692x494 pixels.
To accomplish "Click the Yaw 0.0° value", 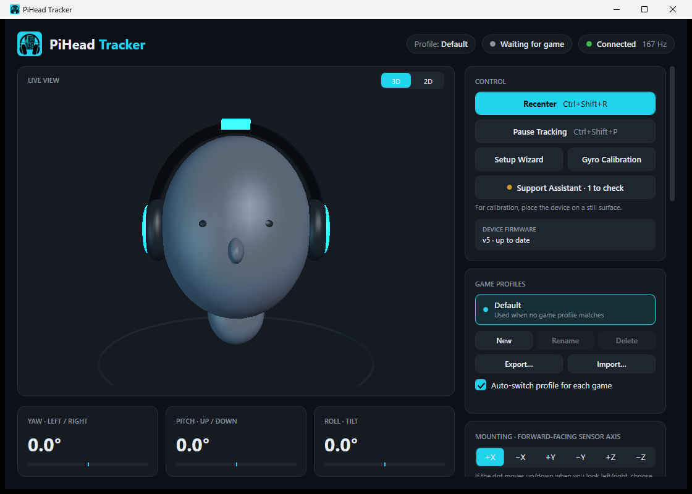I will click(44, 445).
